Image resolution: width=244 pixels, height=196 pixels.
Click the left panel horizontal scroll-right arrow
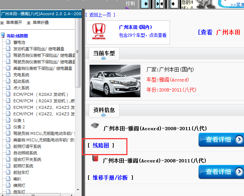click(72, 195)
